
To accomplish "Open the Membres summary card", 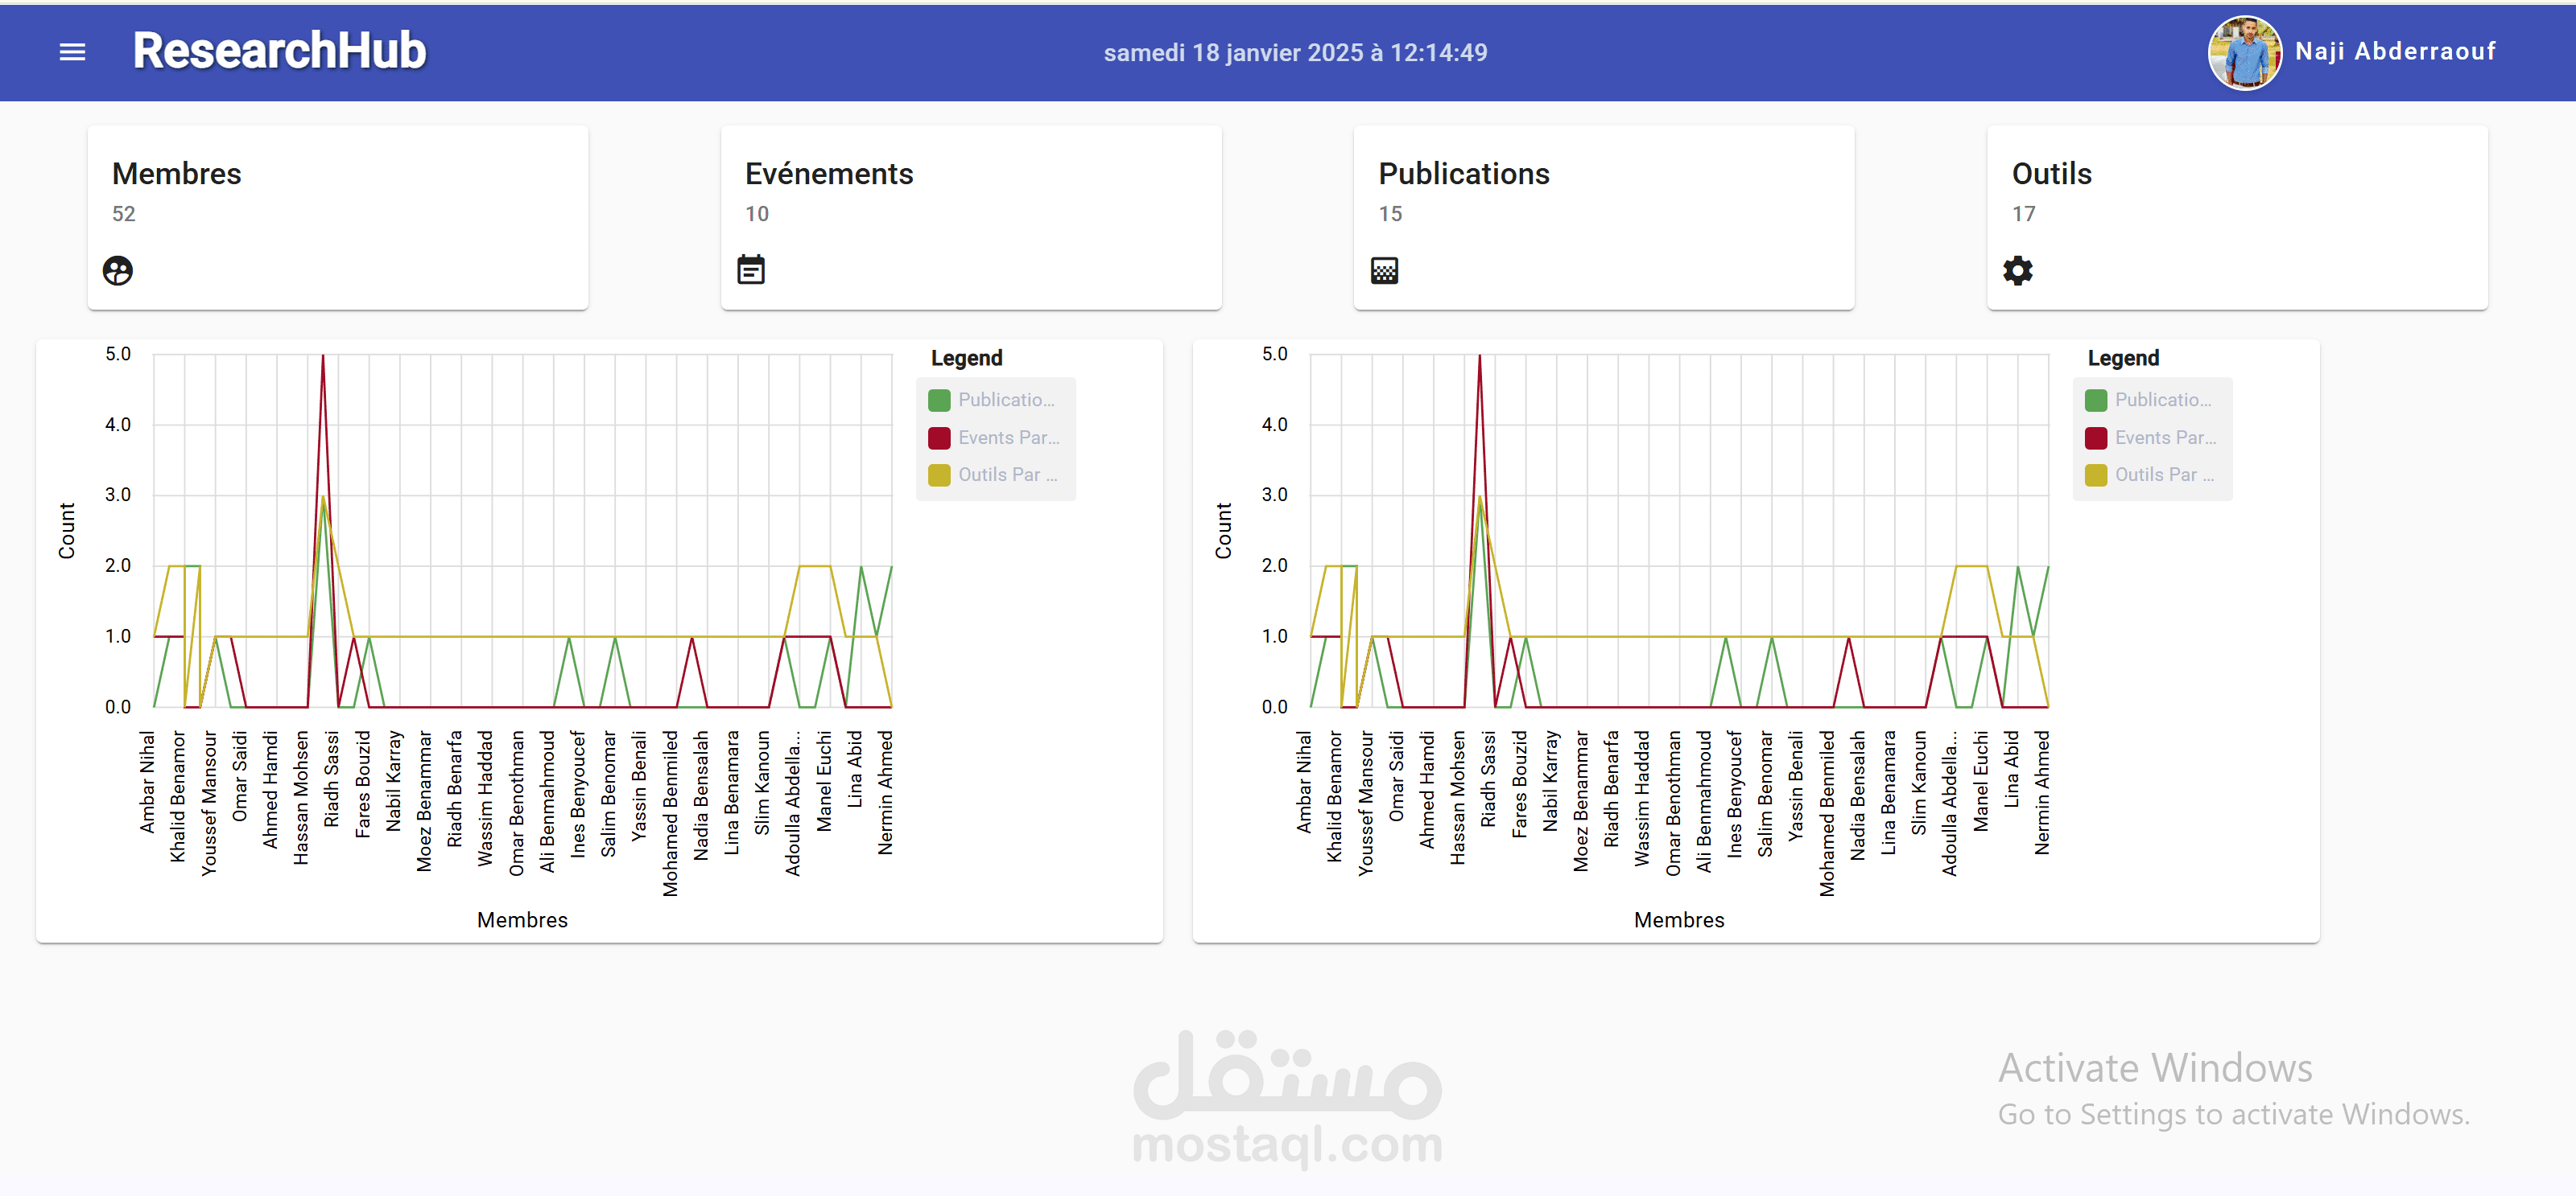I will coord(338,217).
